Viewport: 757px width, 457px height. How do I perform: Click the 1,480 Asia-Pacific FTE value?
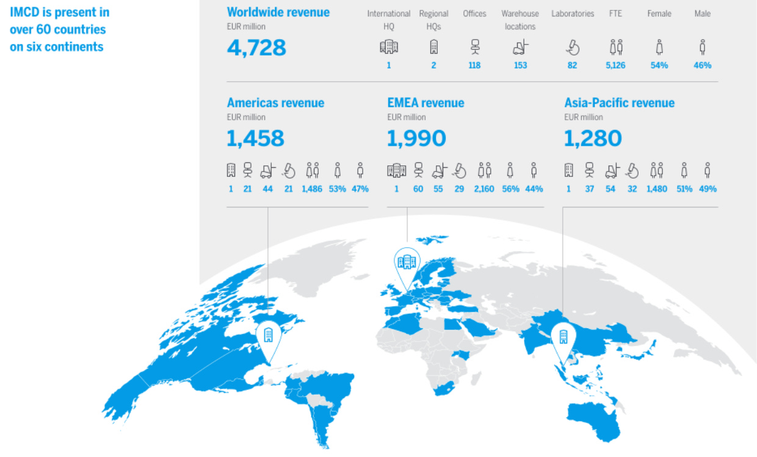click(657, 189)
